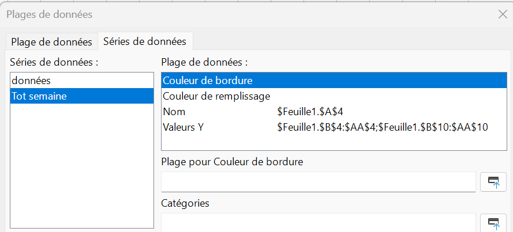Switch to the Plage de données tab
The height and width of the screenshot is (232, 513).
point(51,41)
